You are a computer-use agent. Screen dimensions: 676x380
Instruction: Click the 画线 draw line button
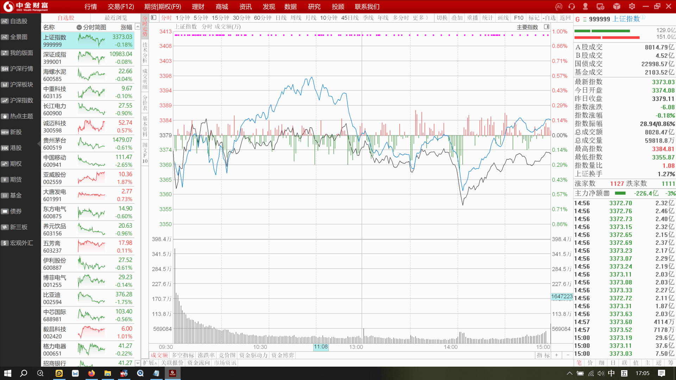click(x=503, y=18)
